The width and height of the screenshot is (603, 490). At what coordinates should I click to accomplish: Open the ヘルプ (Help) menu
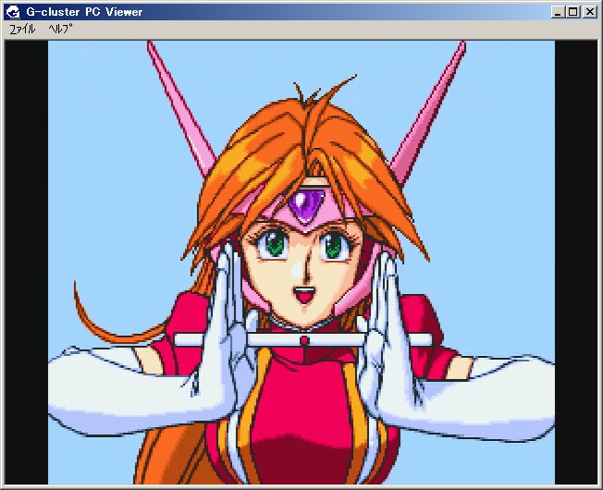tap(60, 29)
